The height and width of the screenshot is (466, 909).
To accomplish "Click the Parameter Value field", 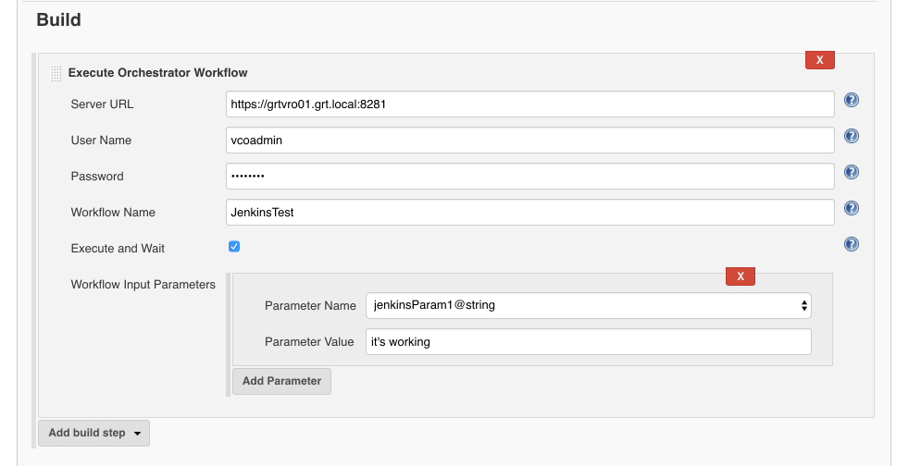I will [589, 341].
